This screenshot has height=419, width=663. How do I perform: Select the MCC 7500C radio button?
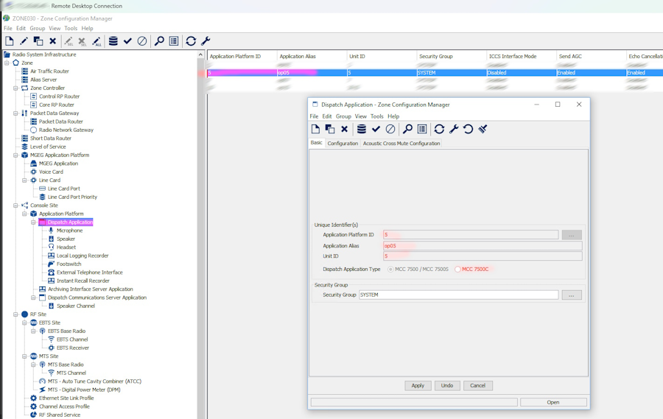(457, 270)
